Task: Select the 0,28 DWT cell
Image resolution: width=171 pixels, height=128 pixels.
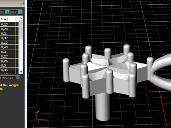Action: click(x=8, y=29)
